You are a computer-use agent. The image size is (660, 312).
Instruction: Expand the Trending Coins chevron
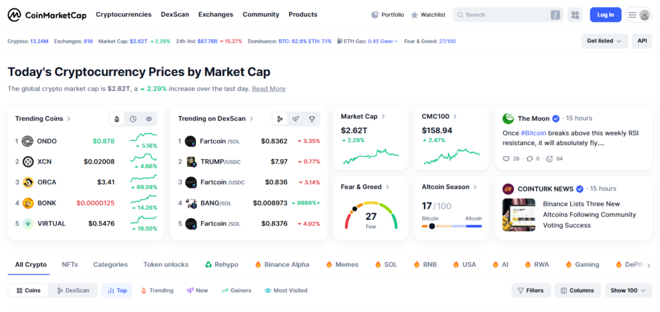coord(68,119)
